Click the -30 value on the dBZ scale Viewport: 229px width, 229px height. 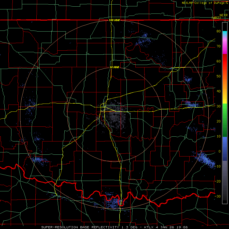click(218, 196)
